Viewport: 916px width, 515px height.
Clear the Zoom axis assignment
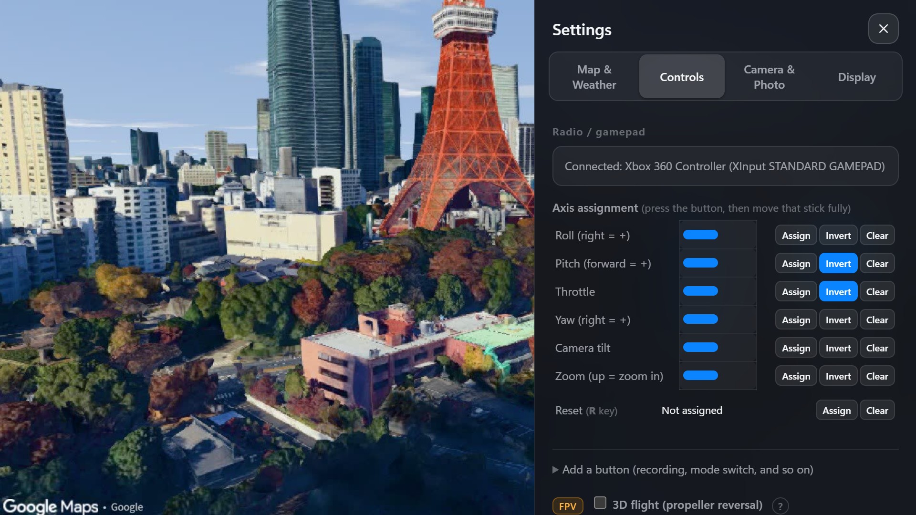(877, 376)
